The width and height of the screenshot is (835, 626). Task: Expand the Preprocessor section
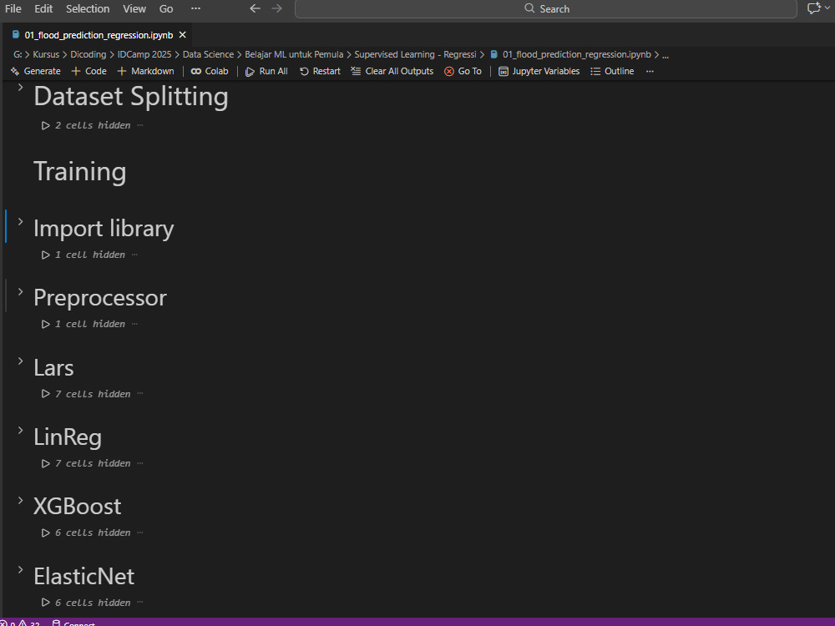tap(20, 291)
